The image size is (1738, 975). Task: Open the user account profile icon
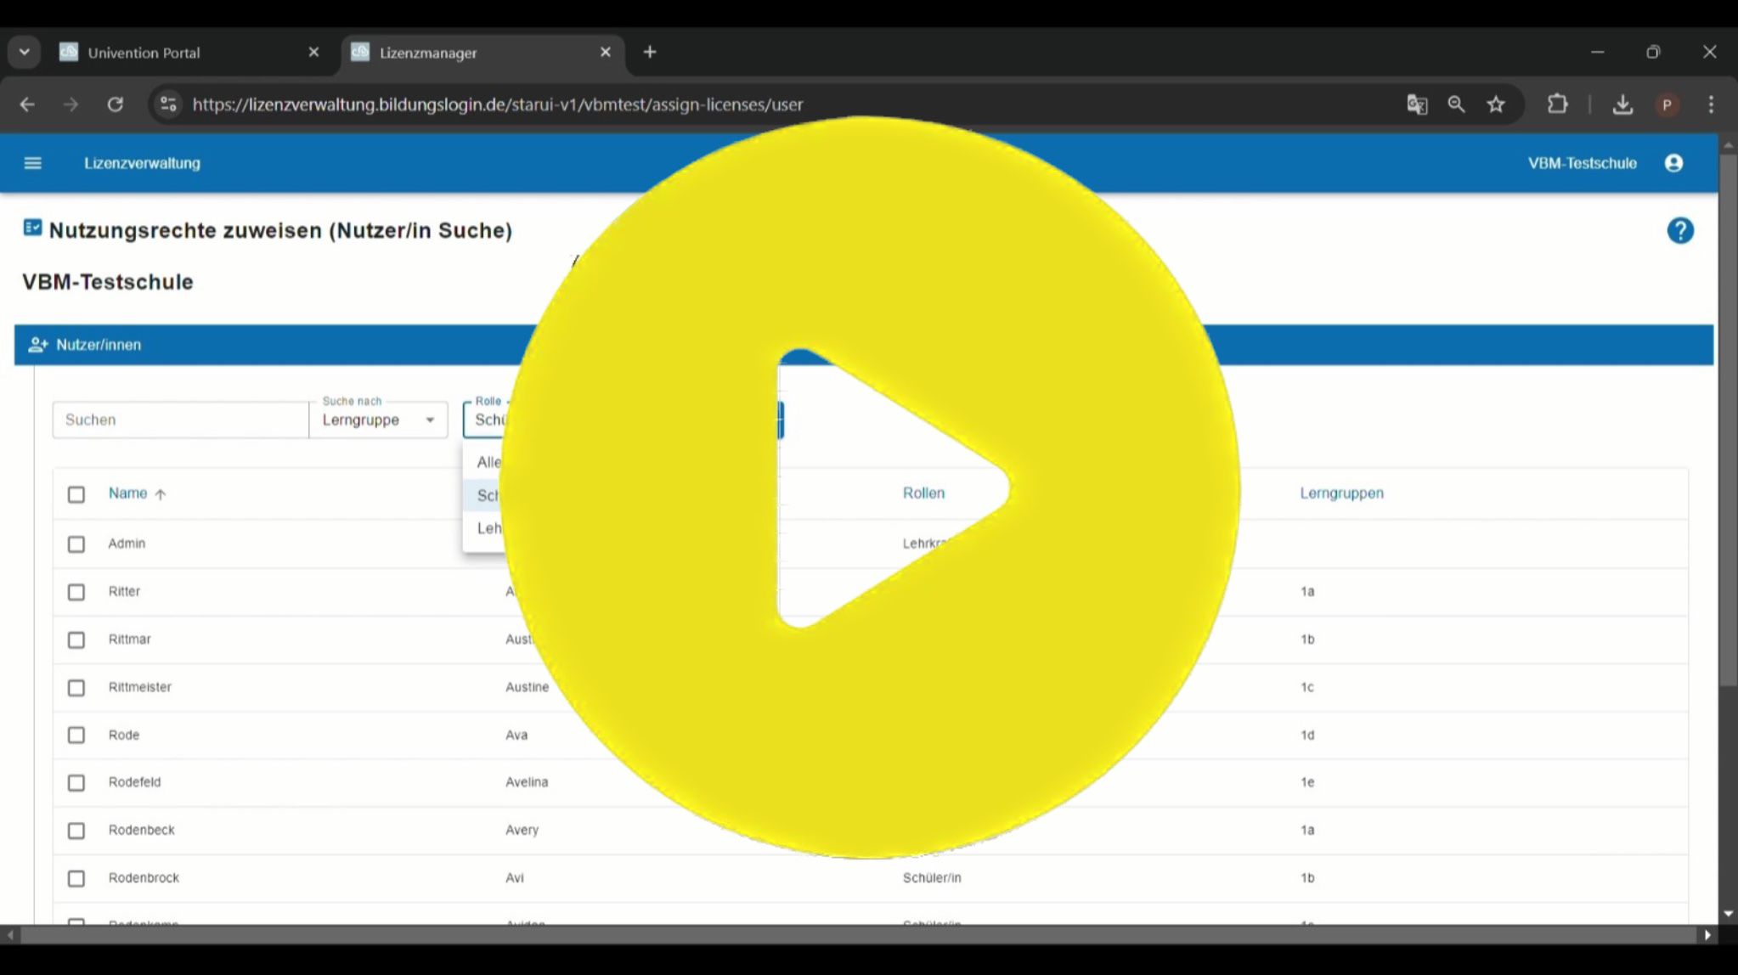pyautogui.click(x=1673, y=163)
